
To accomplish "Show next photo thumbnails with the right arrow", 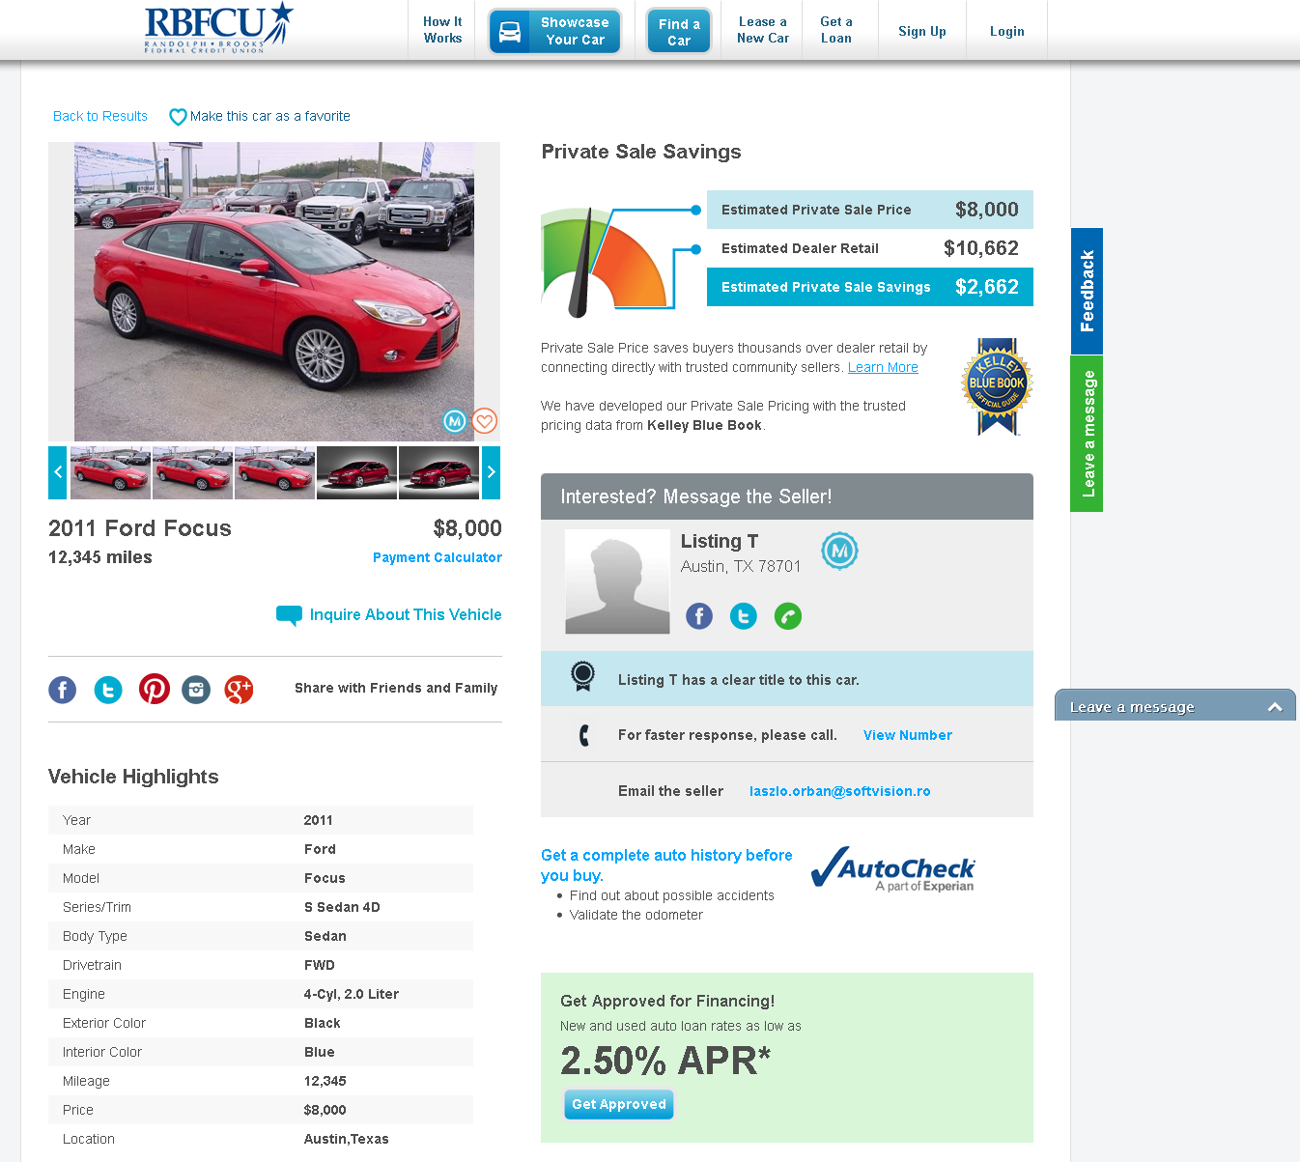I will pos(491,472).
